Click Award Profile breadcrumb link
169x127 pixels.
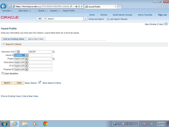pyautogui.click(x=69, y=11)
